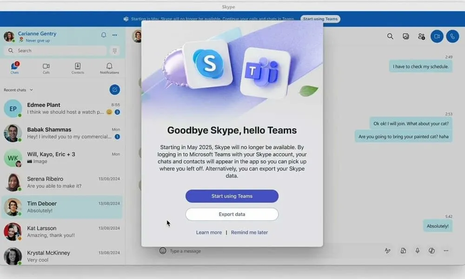Click the EP avatar for Edmee Plant
Image resolution: width=465 pixels, height=279 pixels.
click(x=13, y=108)
